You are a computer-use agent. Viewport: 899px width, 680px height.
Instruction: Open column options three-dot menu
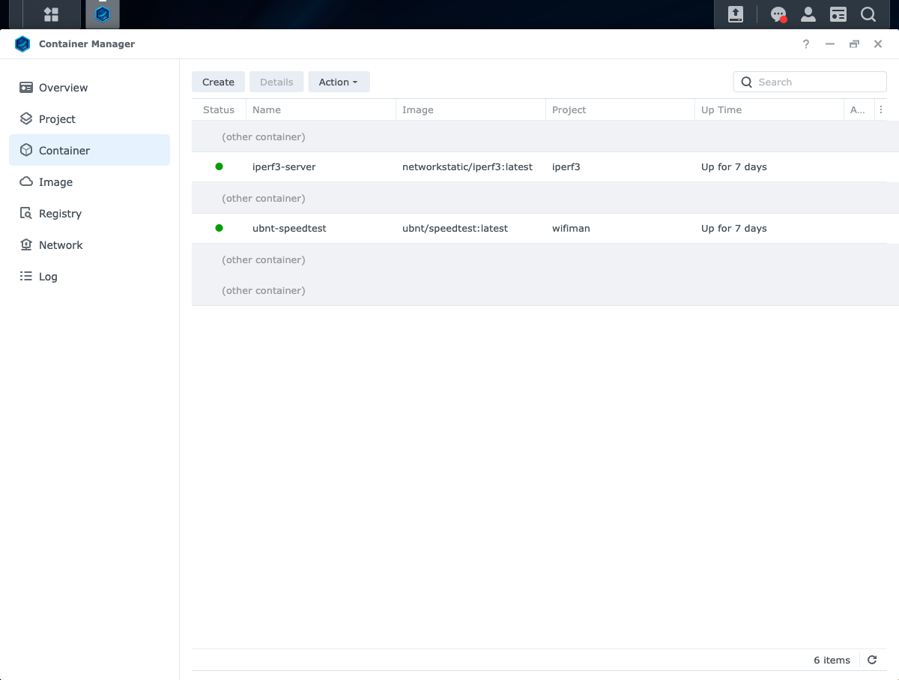click(881, 109)
